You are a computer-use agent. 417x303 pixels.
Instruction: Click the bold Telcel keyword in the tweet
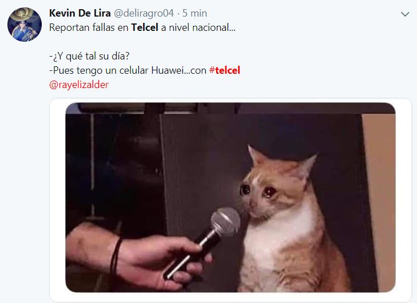point(145,27)
